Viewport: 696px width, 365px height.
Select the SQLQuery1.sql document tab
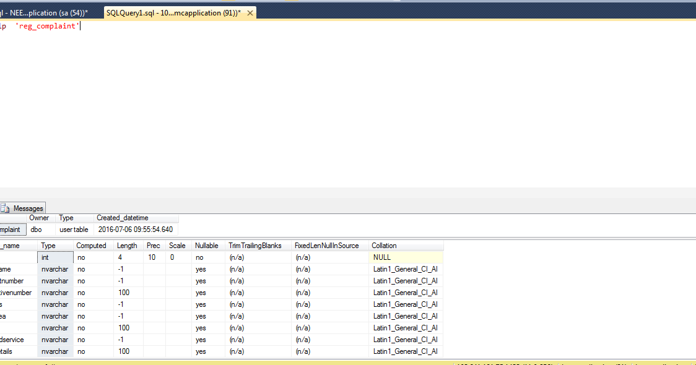click(x=173, y=12)
